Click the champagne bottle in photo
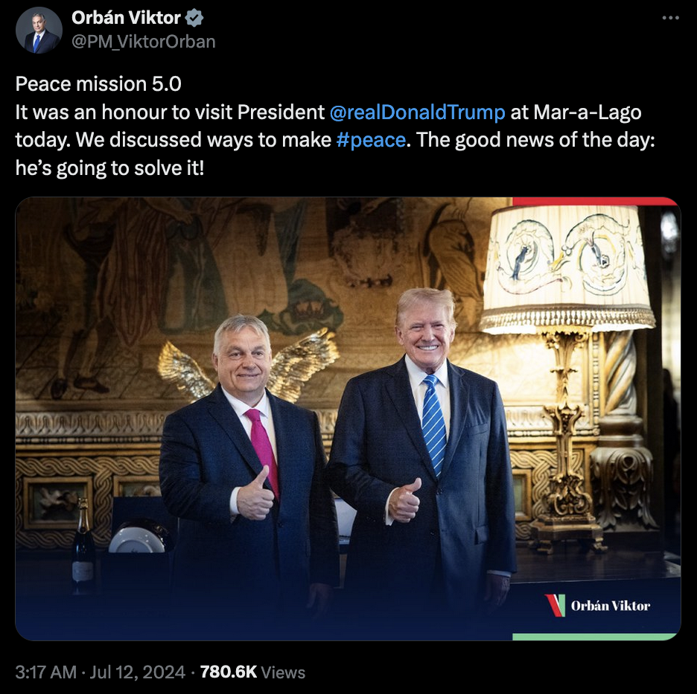Screen dimensions: 697x694 pos(83,547)
